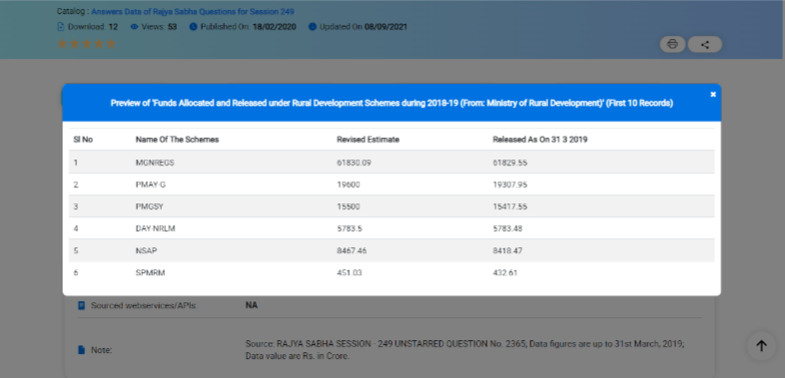Click the Updated On clock icon

click(x=313, y=27)
